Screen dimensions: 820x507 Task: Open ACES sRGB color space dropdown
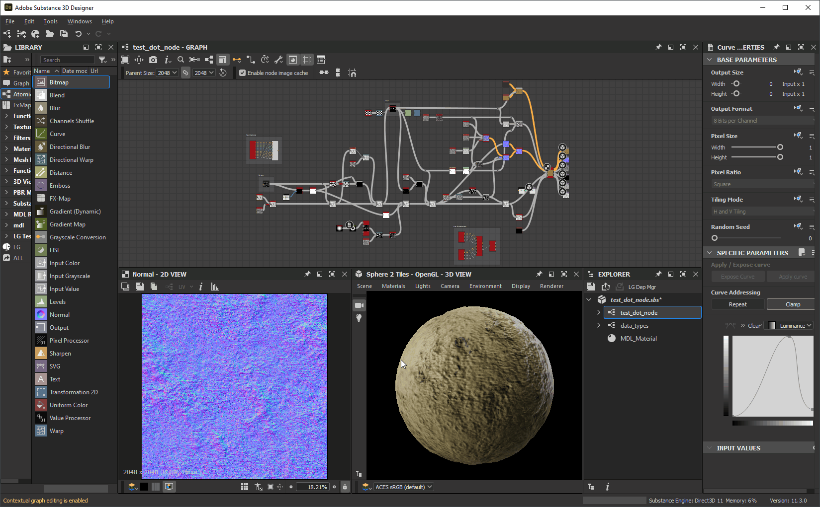click(x=403, y=487)
